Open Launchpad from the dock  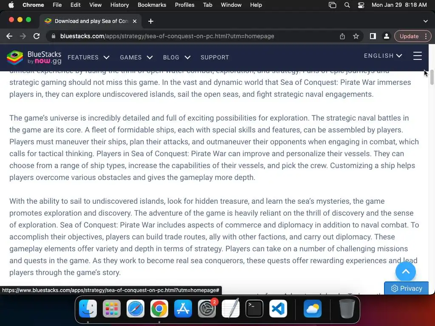coord(112,309)
